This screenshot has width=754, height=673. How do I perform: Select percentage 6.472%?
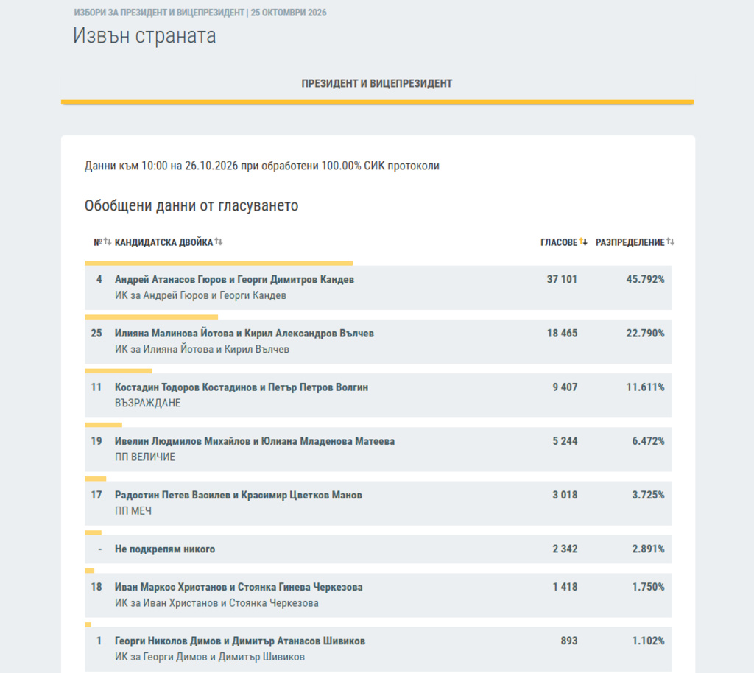click(x=648, y=441)
